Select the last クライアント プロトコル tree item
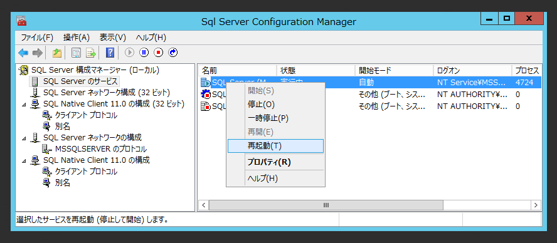 pos(87,172)
